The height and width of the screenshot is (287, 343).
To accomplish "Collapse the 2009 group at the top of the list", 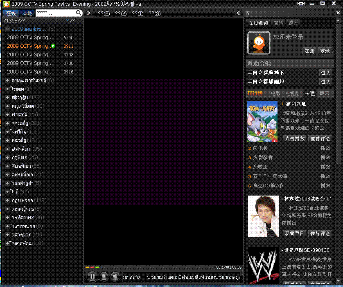I will click(x=7, y=29).
